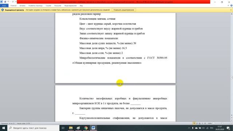Select Outline view icon in status bar
Screen dimensions: 233x131
tap(202, 123)
